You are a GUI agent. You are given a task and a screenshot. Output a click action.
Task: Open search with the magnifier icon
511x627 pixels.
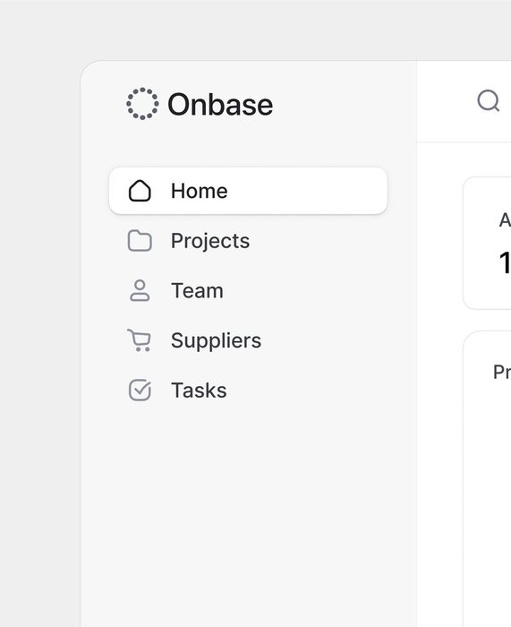click(x=489, y=100)
